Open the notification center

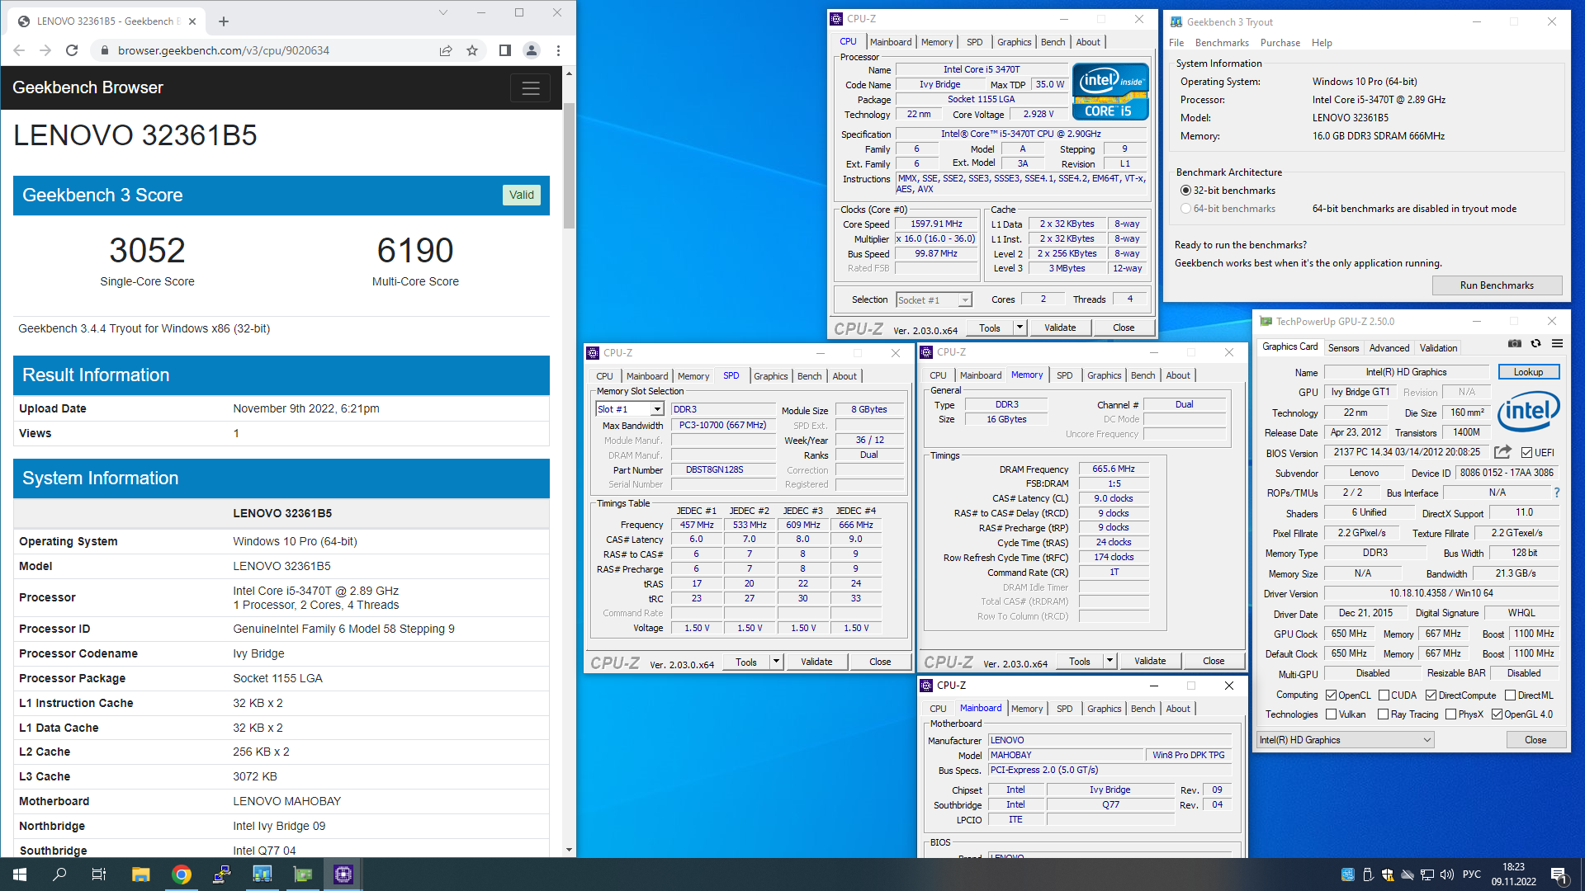pos(1559,874)
